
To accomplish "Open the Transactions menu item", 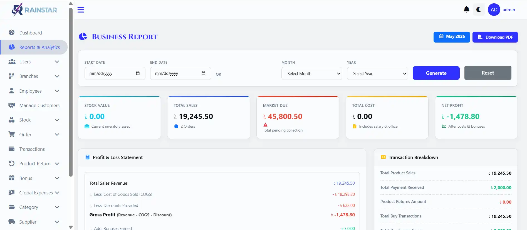I will (x=34, y=149).
